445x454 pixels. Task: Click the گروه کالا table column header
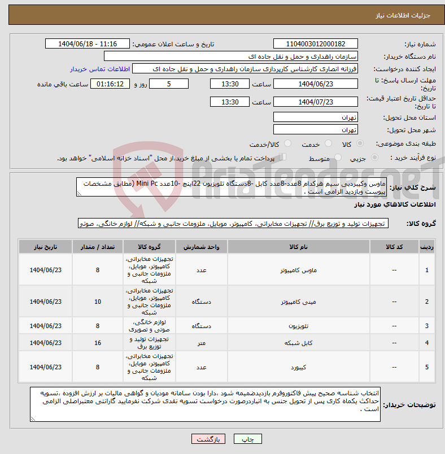tap(149, 247)
